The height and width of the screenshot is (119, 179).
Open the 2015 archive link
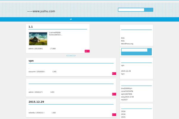123,117
